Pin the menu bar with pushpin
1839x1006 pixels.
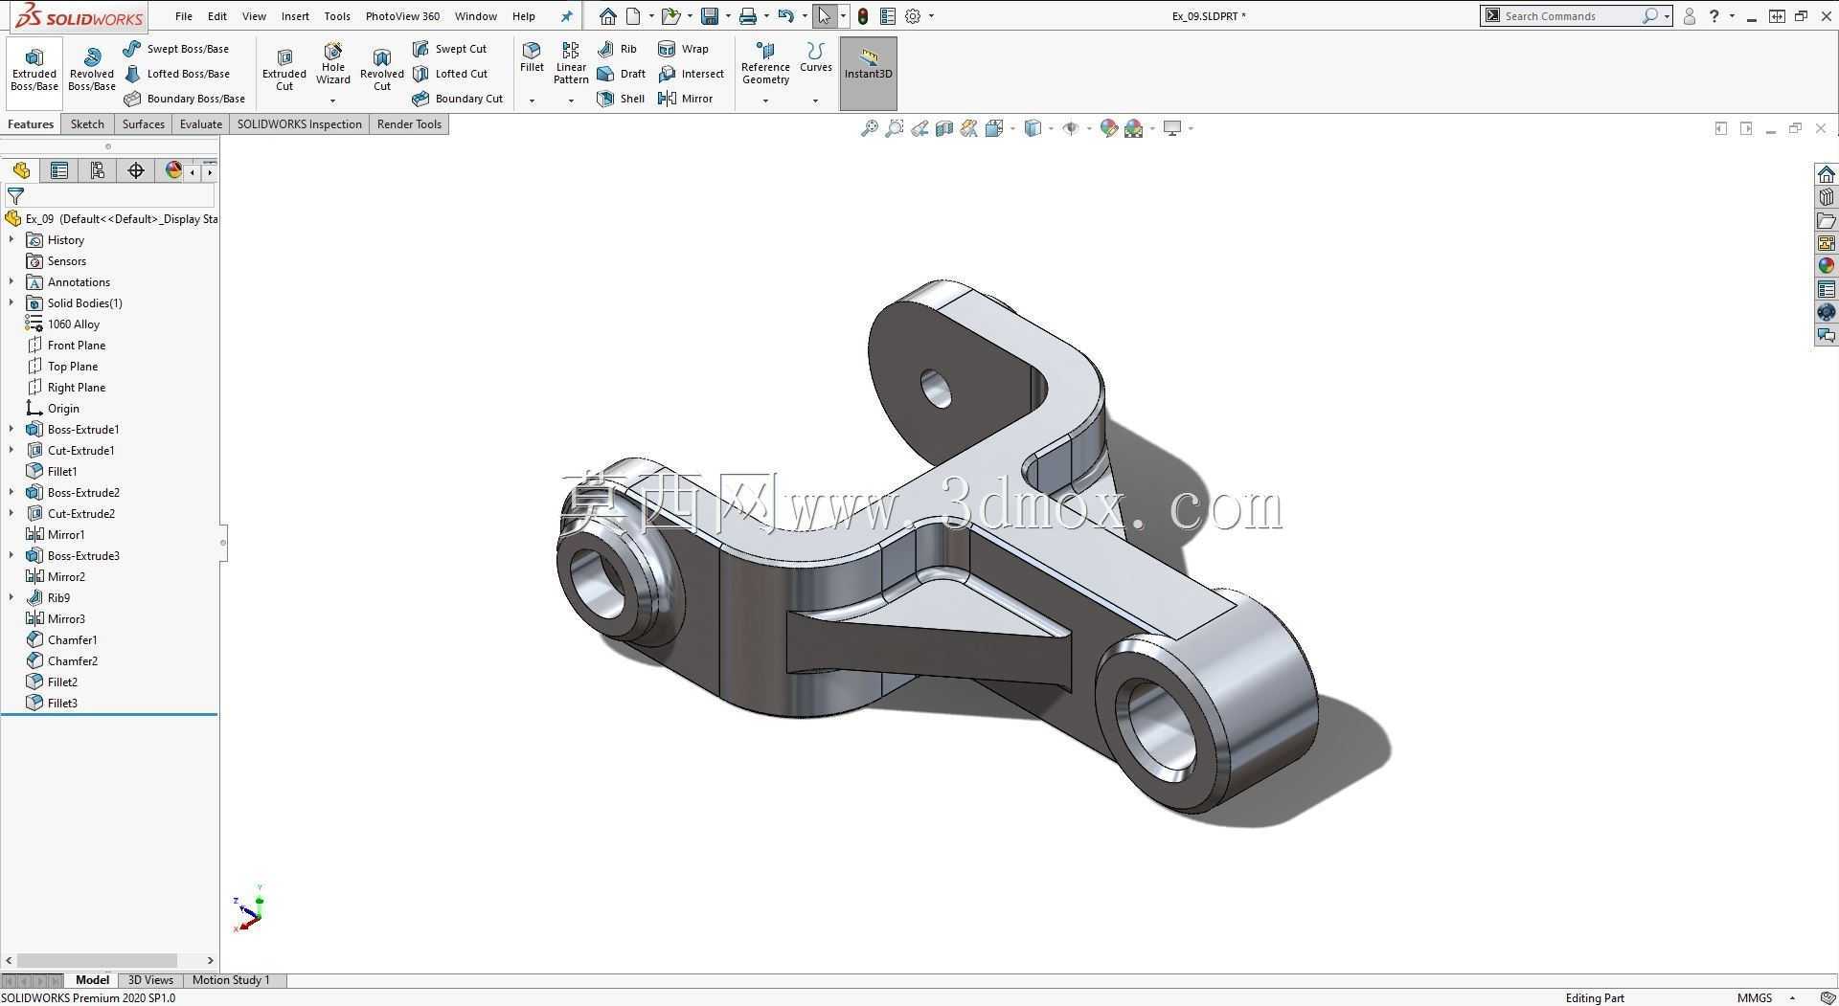click(566, 16)
